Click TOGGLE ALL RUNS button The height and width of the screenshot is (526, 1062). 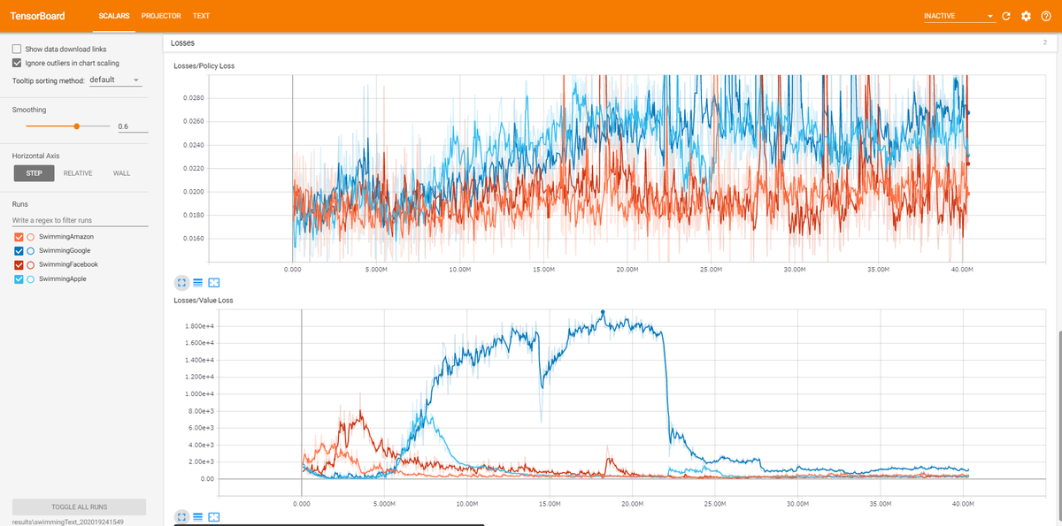(80, 507)
